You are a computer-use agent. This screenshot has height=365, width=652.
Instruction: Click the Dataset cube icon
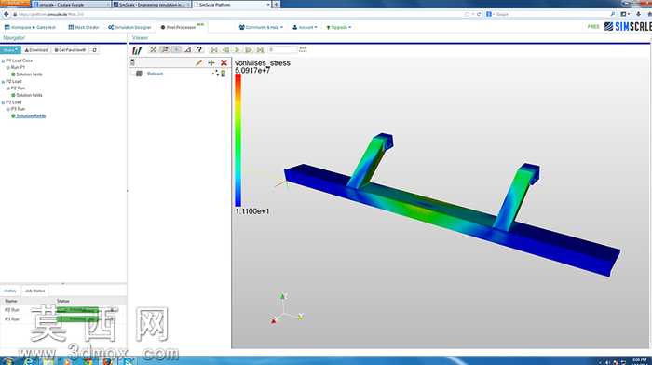point(140,74)
